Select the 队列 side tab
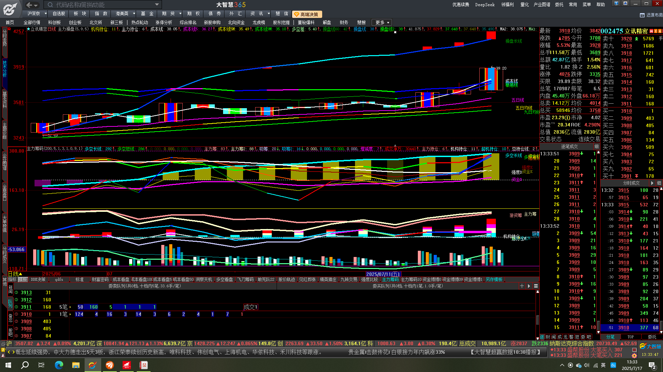The width and height of the screenshot is (663, 372). (10, 303)
